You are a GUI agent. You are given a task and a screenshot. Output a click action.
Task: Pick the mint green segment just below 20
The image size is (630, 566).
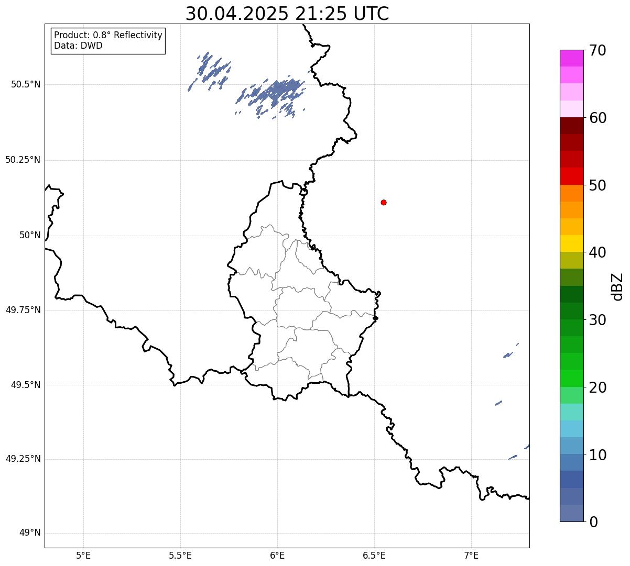tap(571, 395)
